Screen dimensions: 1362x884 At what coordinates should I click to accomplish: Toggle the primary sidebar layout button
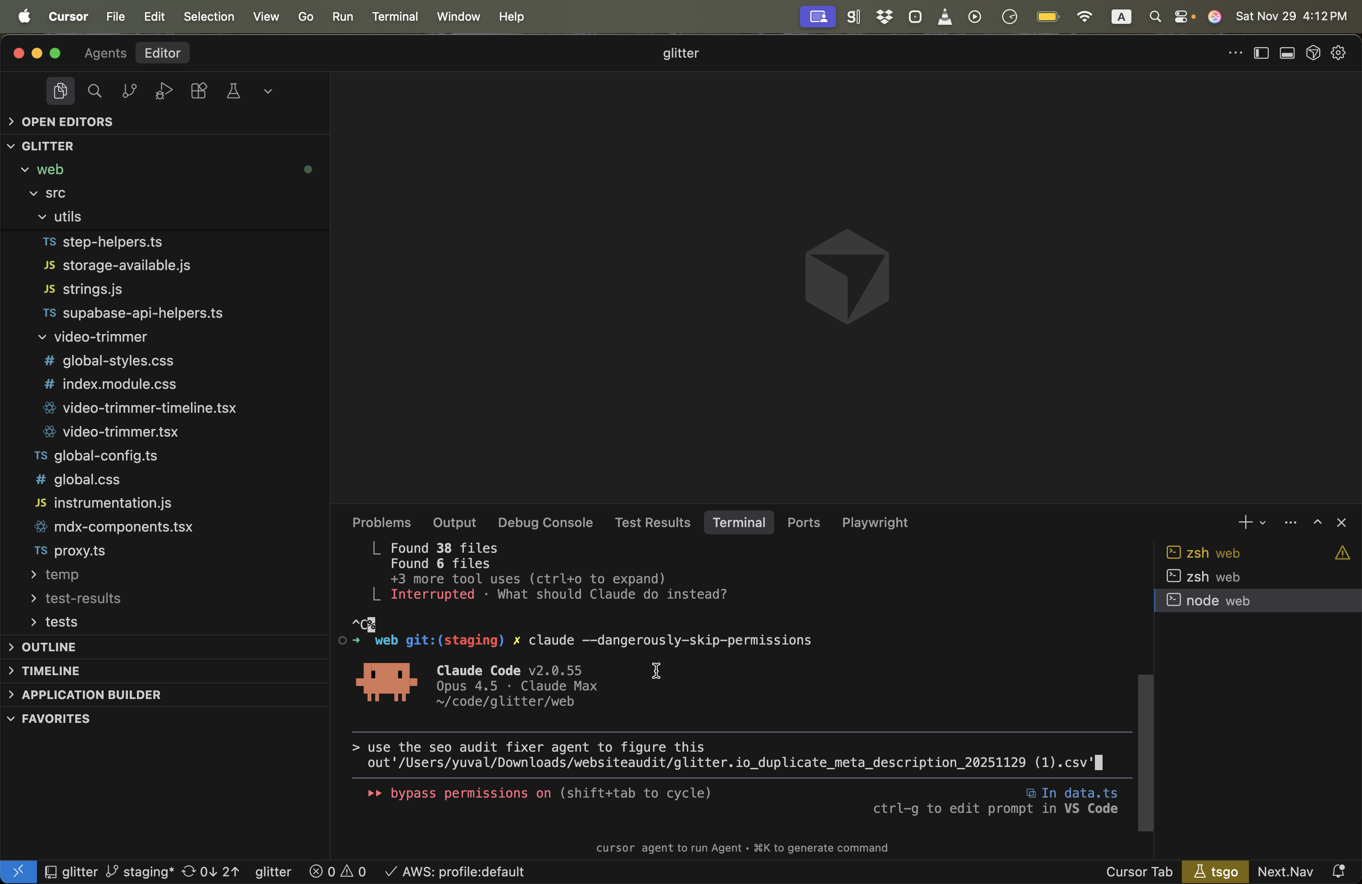tap(1261, 53)
